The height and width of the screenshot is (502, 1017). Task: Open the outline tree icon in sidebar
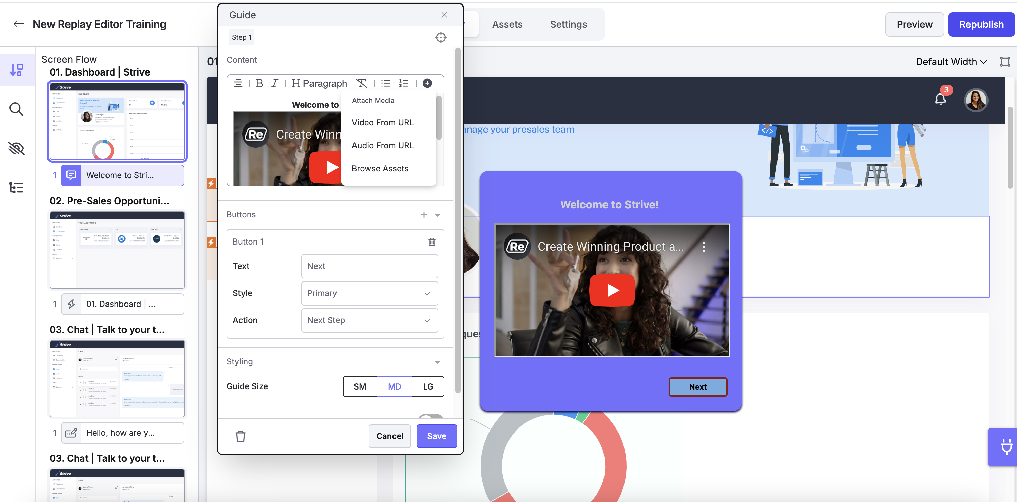click(x=17, y=188)
